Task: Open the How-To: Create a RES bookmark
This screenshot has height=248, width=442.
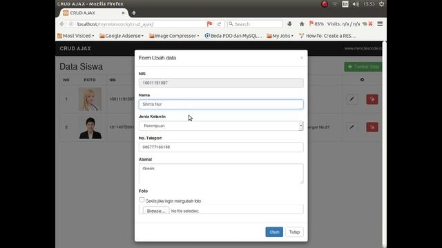Action: tap(327, 36)
